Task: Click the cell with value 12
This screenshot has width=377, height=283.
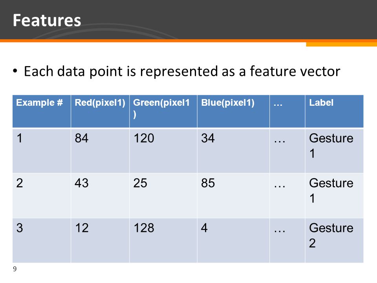Action: (x=100, y=241)
